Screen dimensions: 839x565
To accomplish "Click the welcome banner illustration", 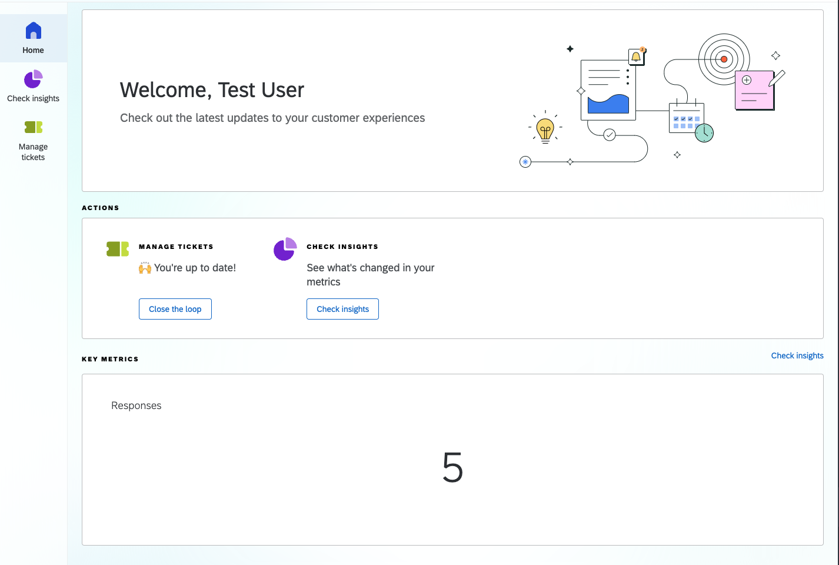I will [652, 101].
